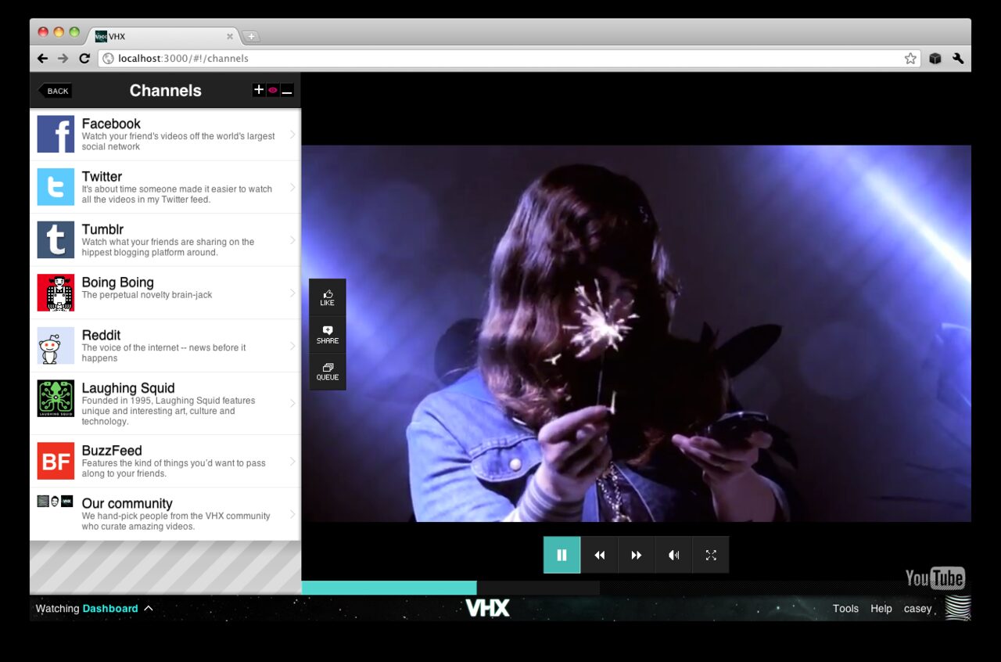Open the BuzzFeed BF logo

point(56,461)
